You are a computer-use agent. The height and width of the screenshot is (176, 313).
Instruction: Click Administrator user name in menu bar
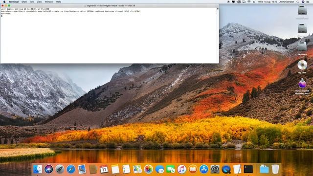[x=287, y=2]
